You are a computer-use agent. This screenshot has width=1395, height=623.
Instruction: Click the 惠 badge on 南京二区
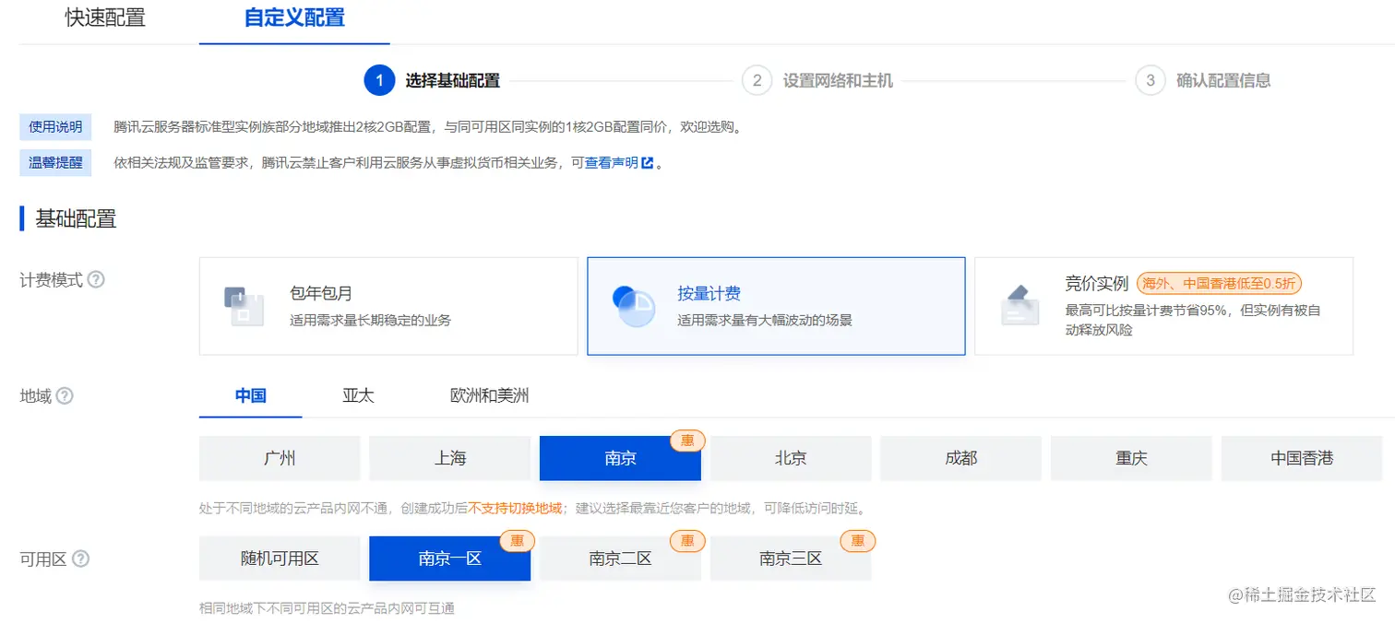(x=687, y=541)
